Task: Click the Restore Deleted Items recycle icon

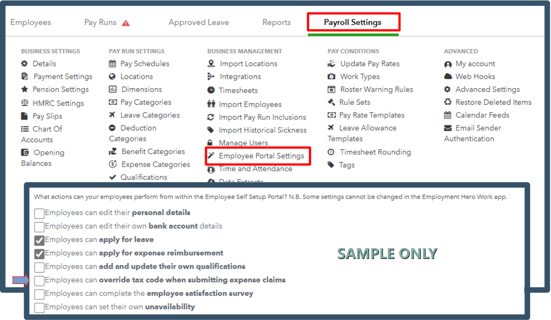Action: [448, 102]
